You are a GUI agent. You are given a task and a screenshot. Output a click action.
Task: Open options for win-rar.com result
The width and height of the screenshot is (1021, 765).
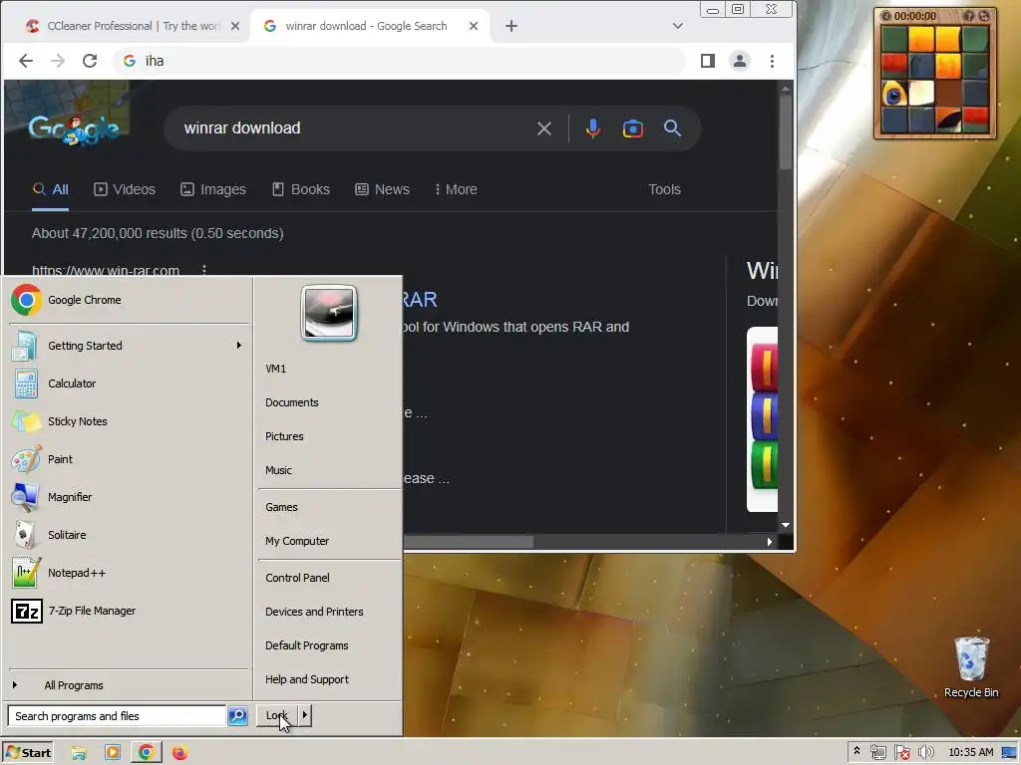tap(204, 269)
